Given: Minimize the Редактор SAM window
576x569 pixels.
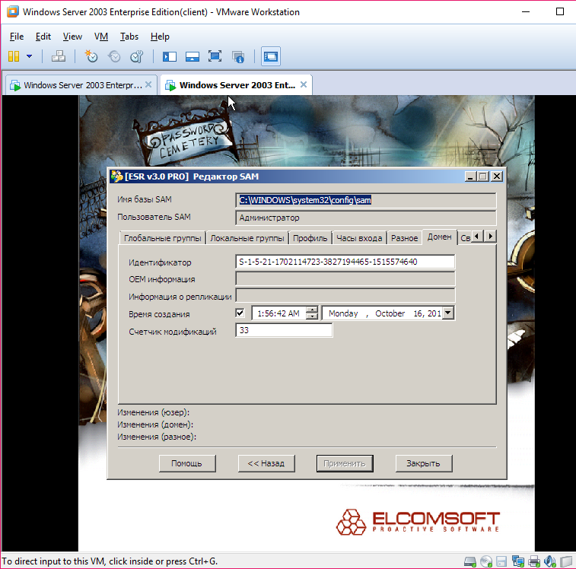Looking at the screenshot, I should (x=470, y=176).
